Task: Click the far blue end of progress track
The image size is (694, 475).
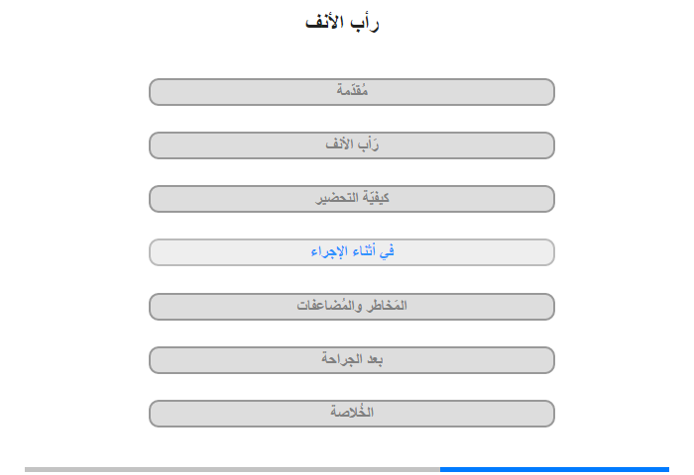Action: 666,469
